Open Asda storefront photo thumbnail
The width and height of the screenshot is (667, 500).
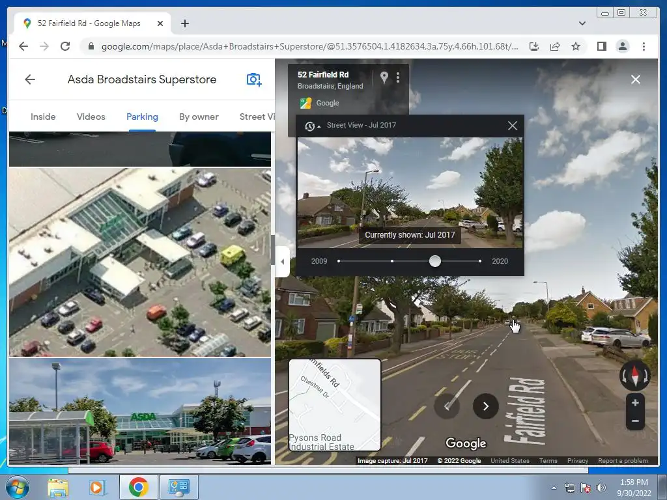pyautogui.click(x=140, y=411)
